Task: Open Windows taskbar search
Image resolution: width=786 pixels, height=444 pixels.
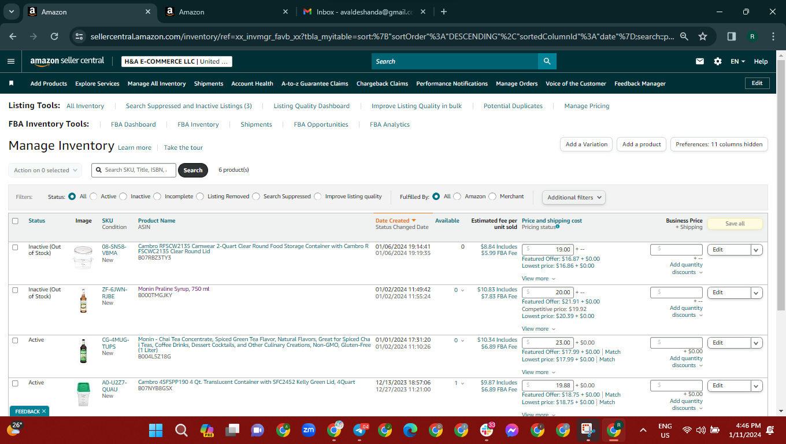Action: [181, 430]
